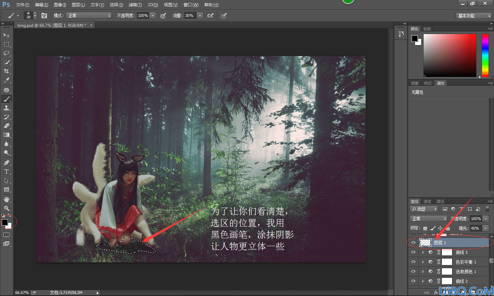Image resolution: width=494 pixels, height=296 pixels.
Task: Hide the 选取颜色 1 layer
Action: point(413,272)
